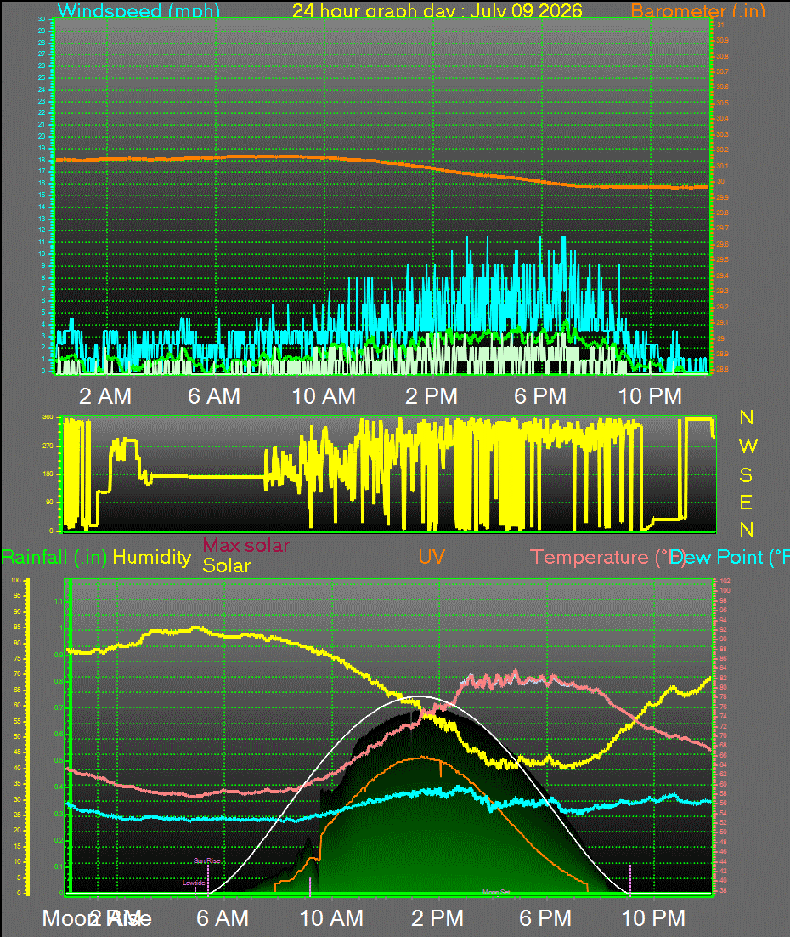Select the "10 PM" label under the bottom chart
Image resolution: width=790 pixels, height=937 pixels.
click(653, 918)
